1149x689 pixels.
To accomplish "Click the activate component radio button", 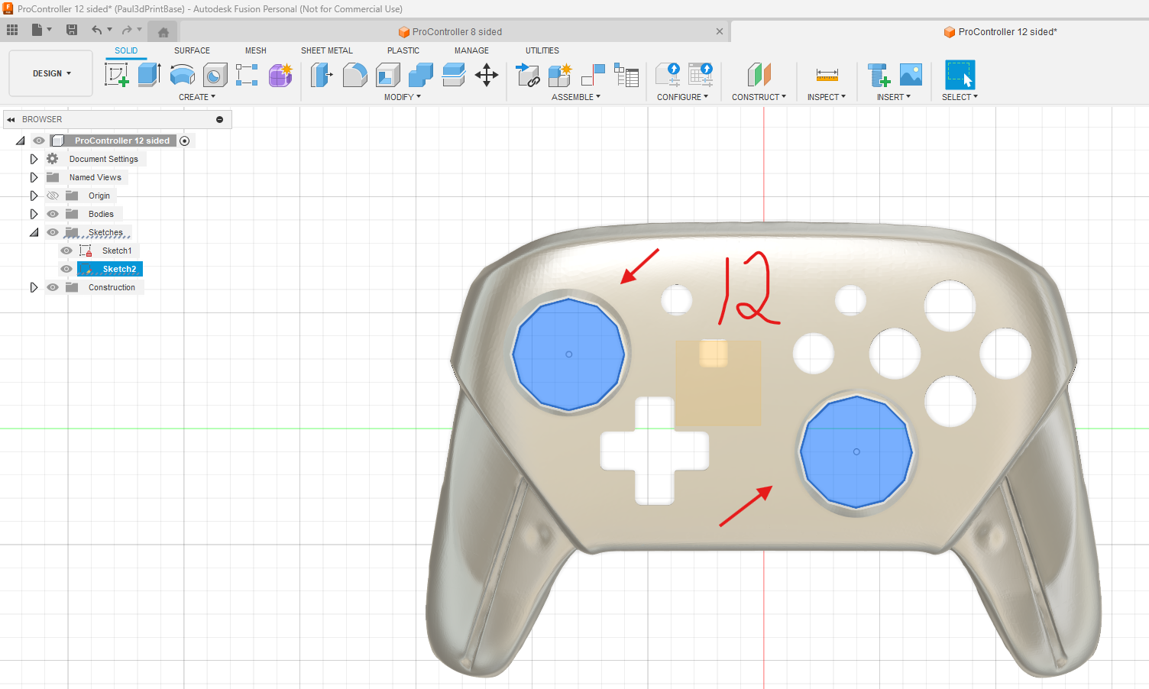I will (185, 141).
